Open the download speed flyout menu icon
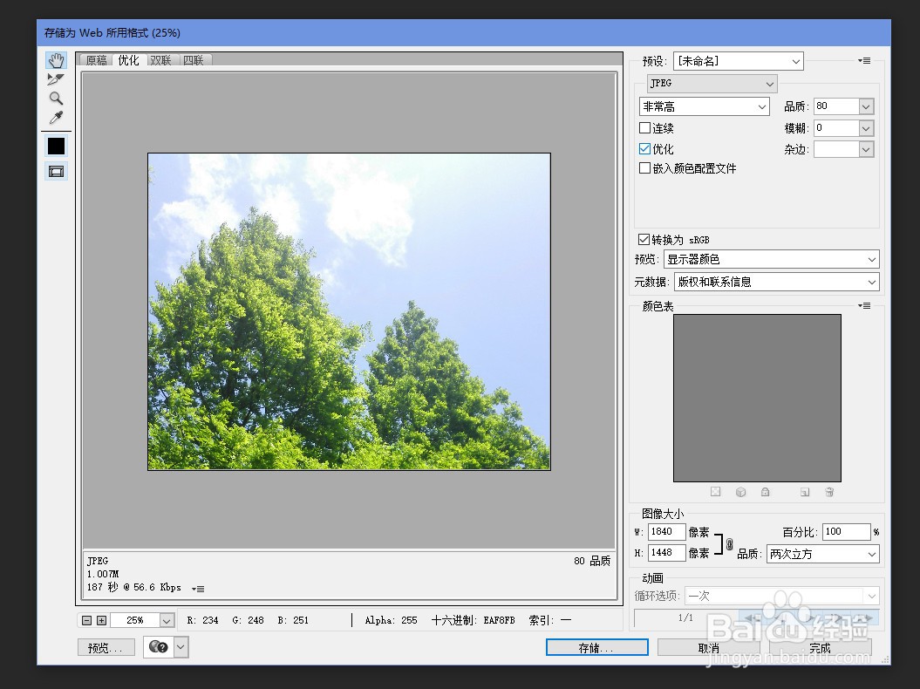 coord(198,589)
